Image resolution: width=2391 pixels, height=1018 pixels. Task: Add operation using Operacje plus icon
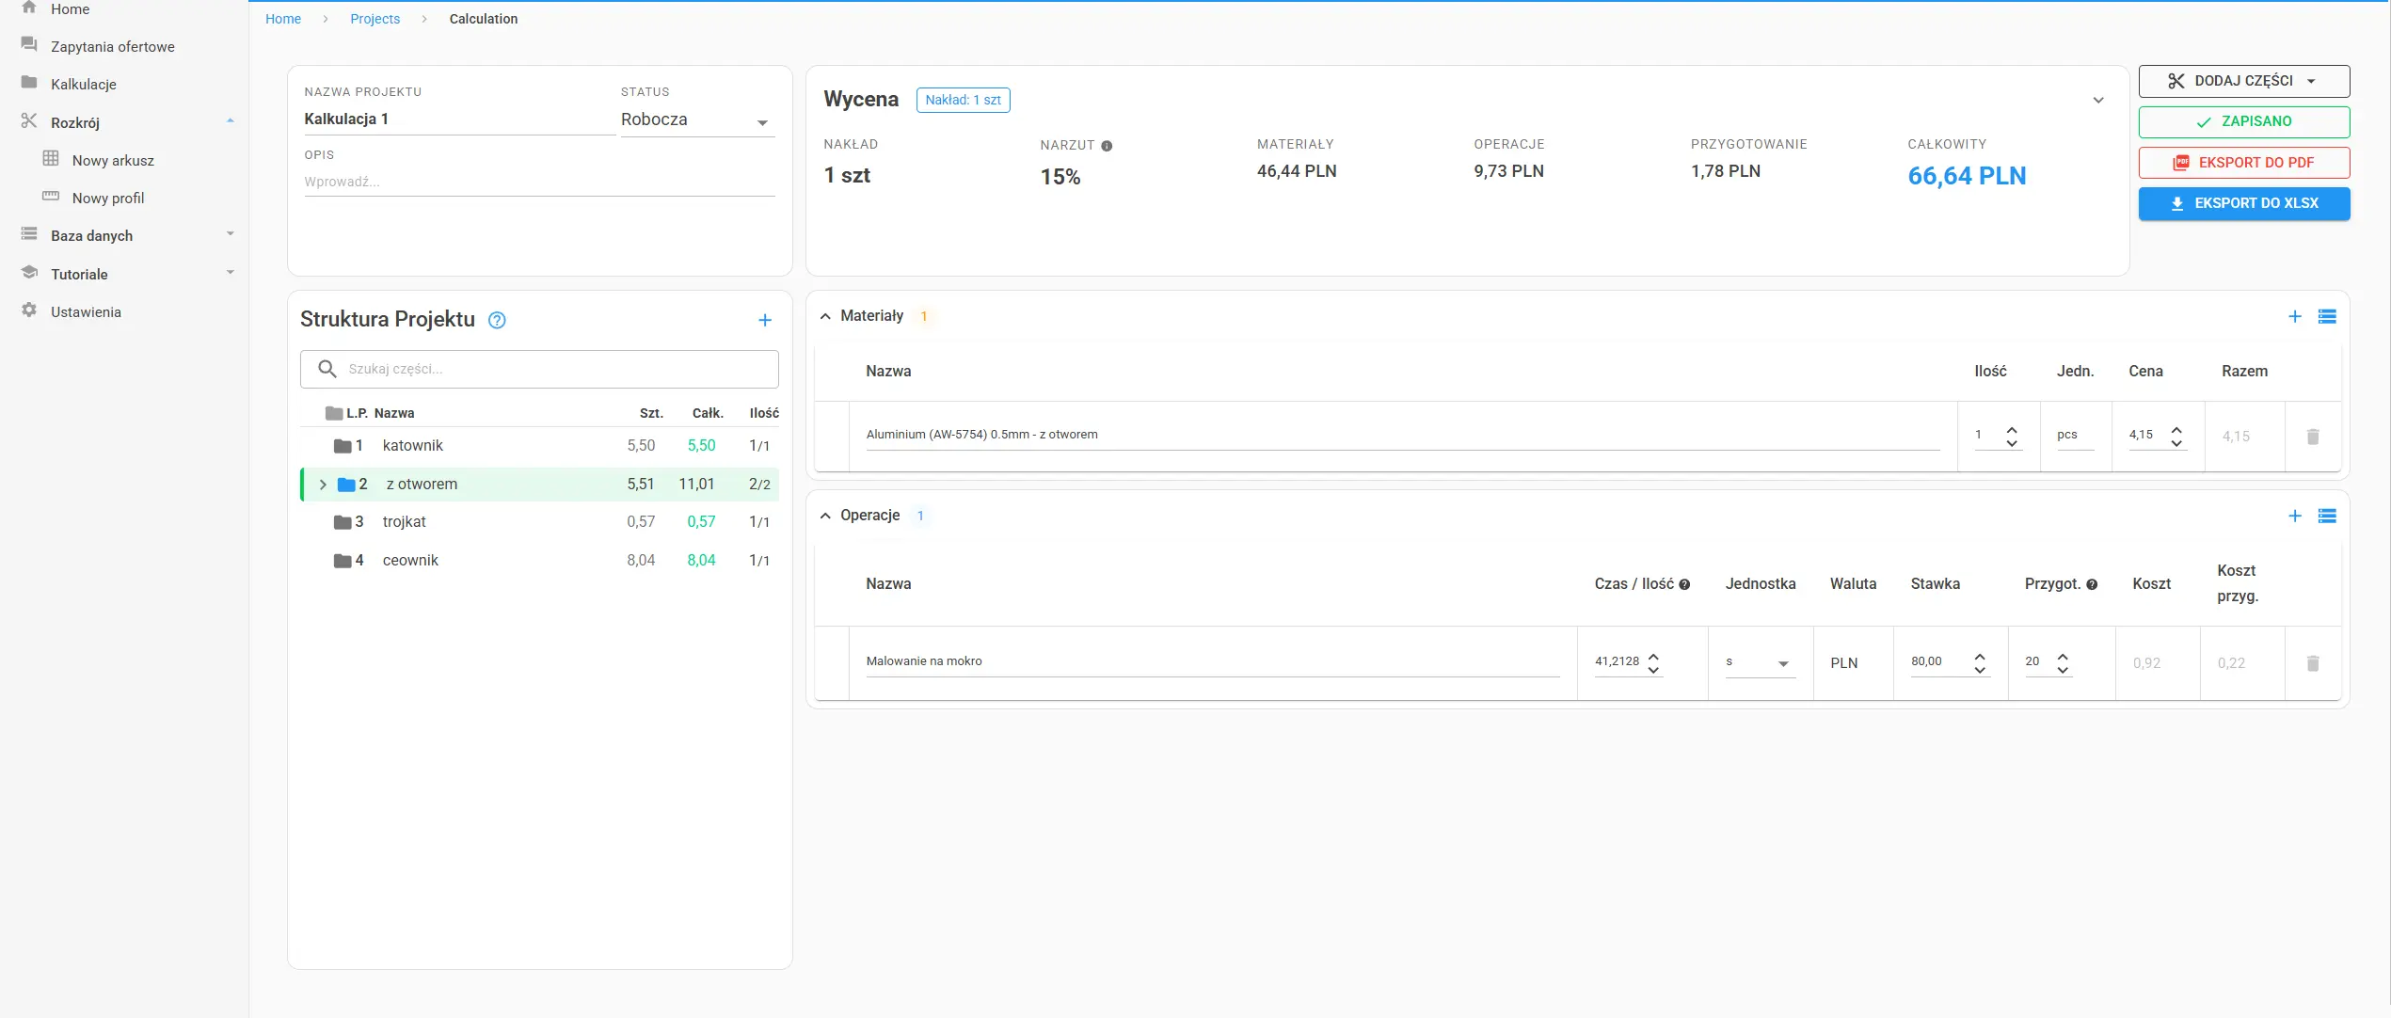[2294, 517]
